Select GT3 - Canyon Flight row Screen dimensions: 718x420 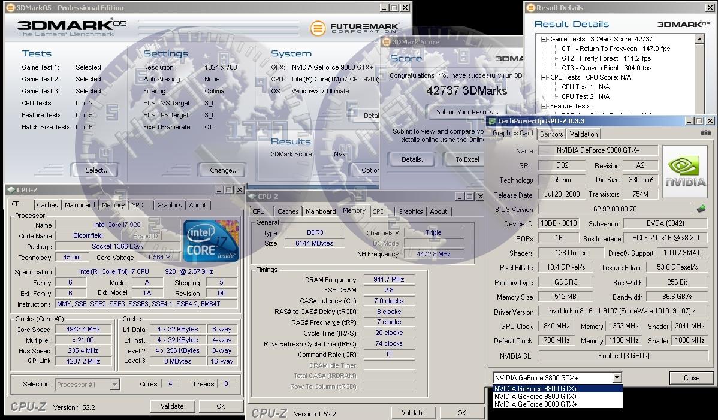pyautogui.click(x=607, y=68)
